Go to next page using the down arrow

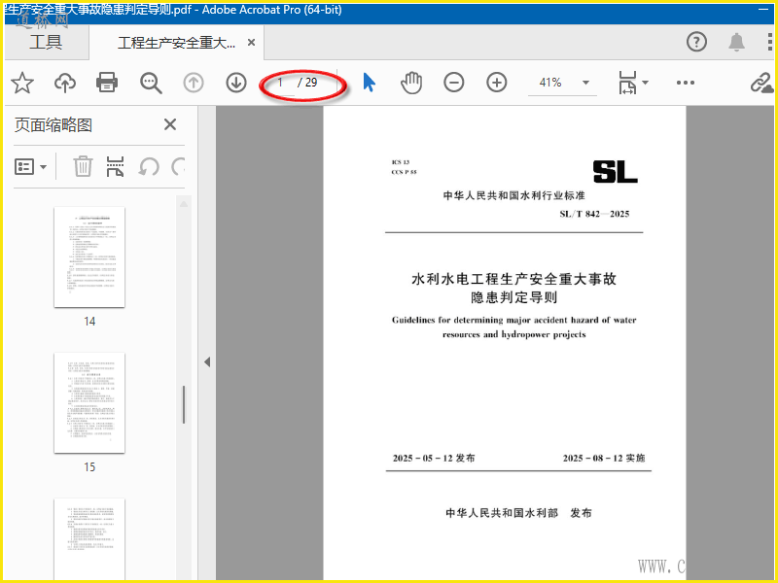point(236,83)
